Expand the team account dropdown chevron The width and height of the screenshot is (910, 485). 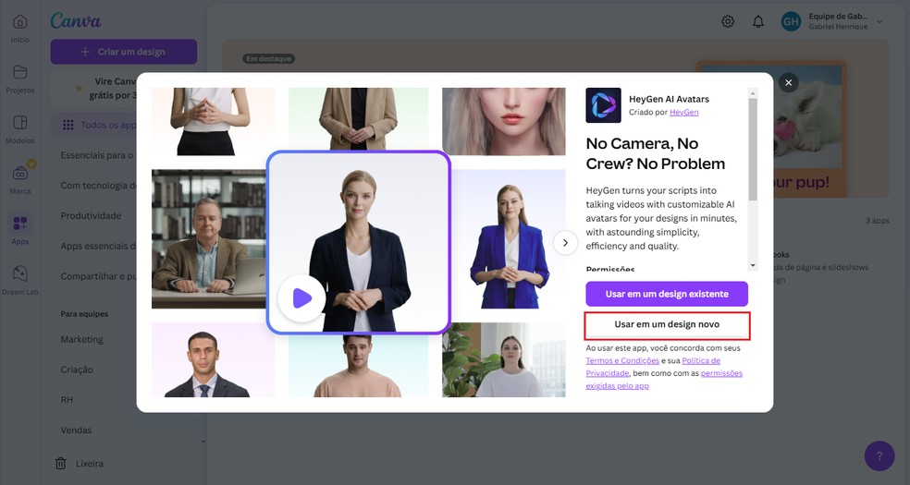[879, 21]
